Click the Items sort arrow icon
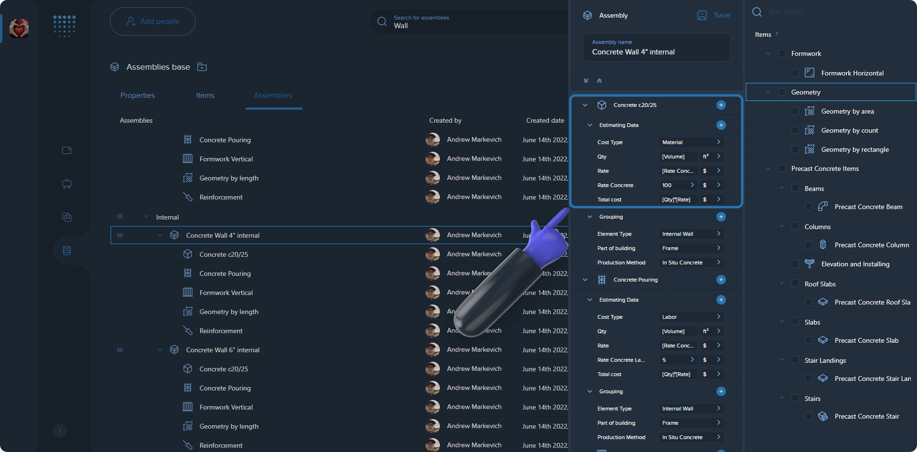The image size is (917, 452). [777, 34]
